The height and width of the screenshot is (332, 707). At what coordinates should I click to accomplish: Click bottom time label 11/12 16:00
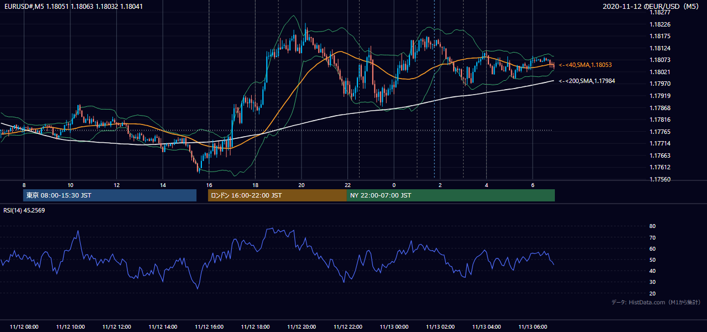tap(209, 327)
